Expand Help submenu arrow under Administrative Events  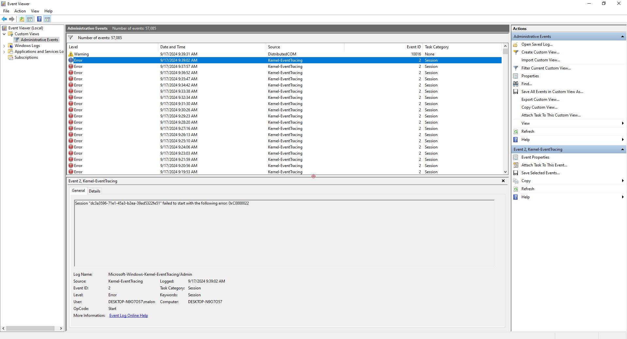(623, 140)
